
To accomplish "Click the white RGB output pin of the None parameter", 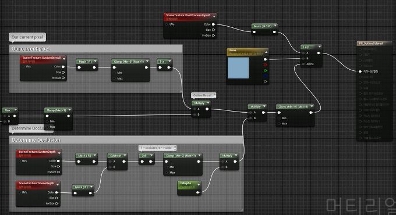I will [265, 59].
